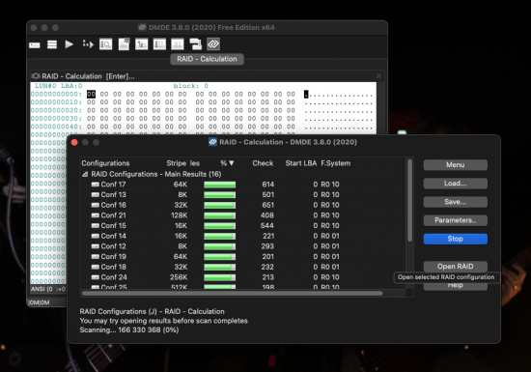The height and width of the screenshot is (372, 531).
Task: Click the select drive icon in the DMDE toolbar
Action: (x=35, y=44)
